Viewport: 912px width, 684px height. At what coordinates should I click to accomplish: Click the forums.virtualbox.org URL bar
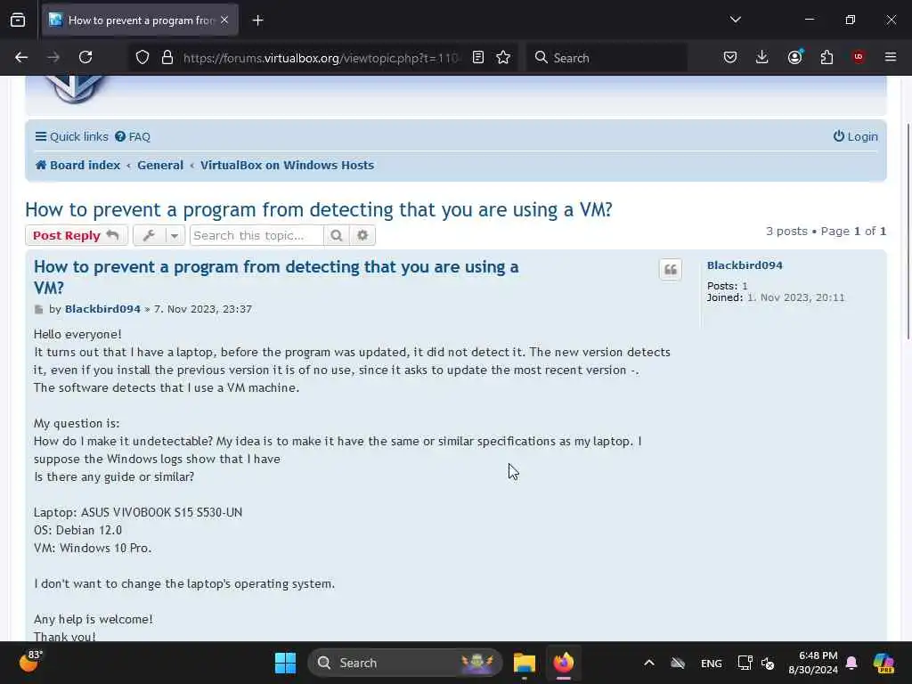321,58
